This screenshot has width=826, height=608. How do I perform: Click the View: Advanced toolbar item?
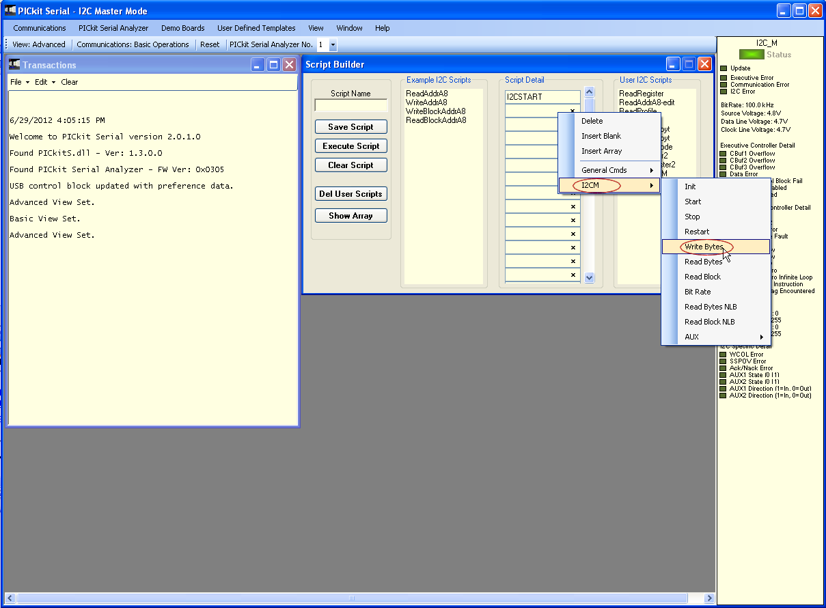coord(39,44)
